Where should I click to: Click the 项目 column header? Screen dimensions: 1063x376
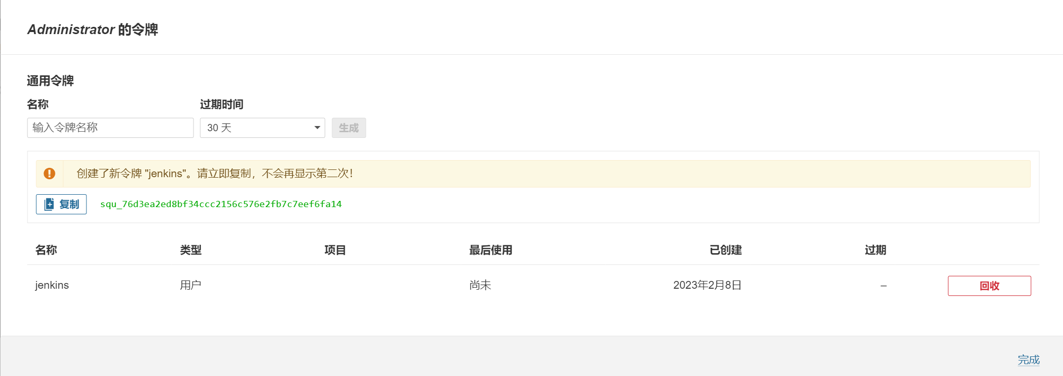point(335,250)
